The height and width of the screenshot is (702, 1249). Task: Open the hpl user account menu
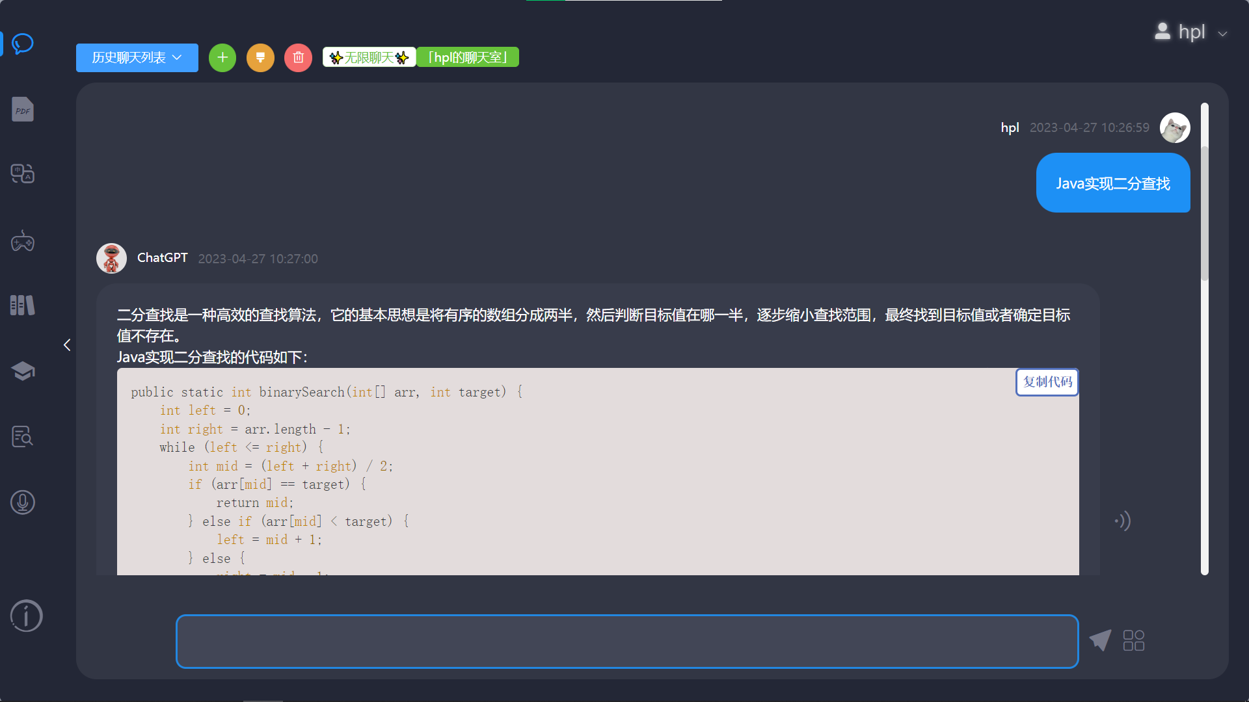(1190, 32)
